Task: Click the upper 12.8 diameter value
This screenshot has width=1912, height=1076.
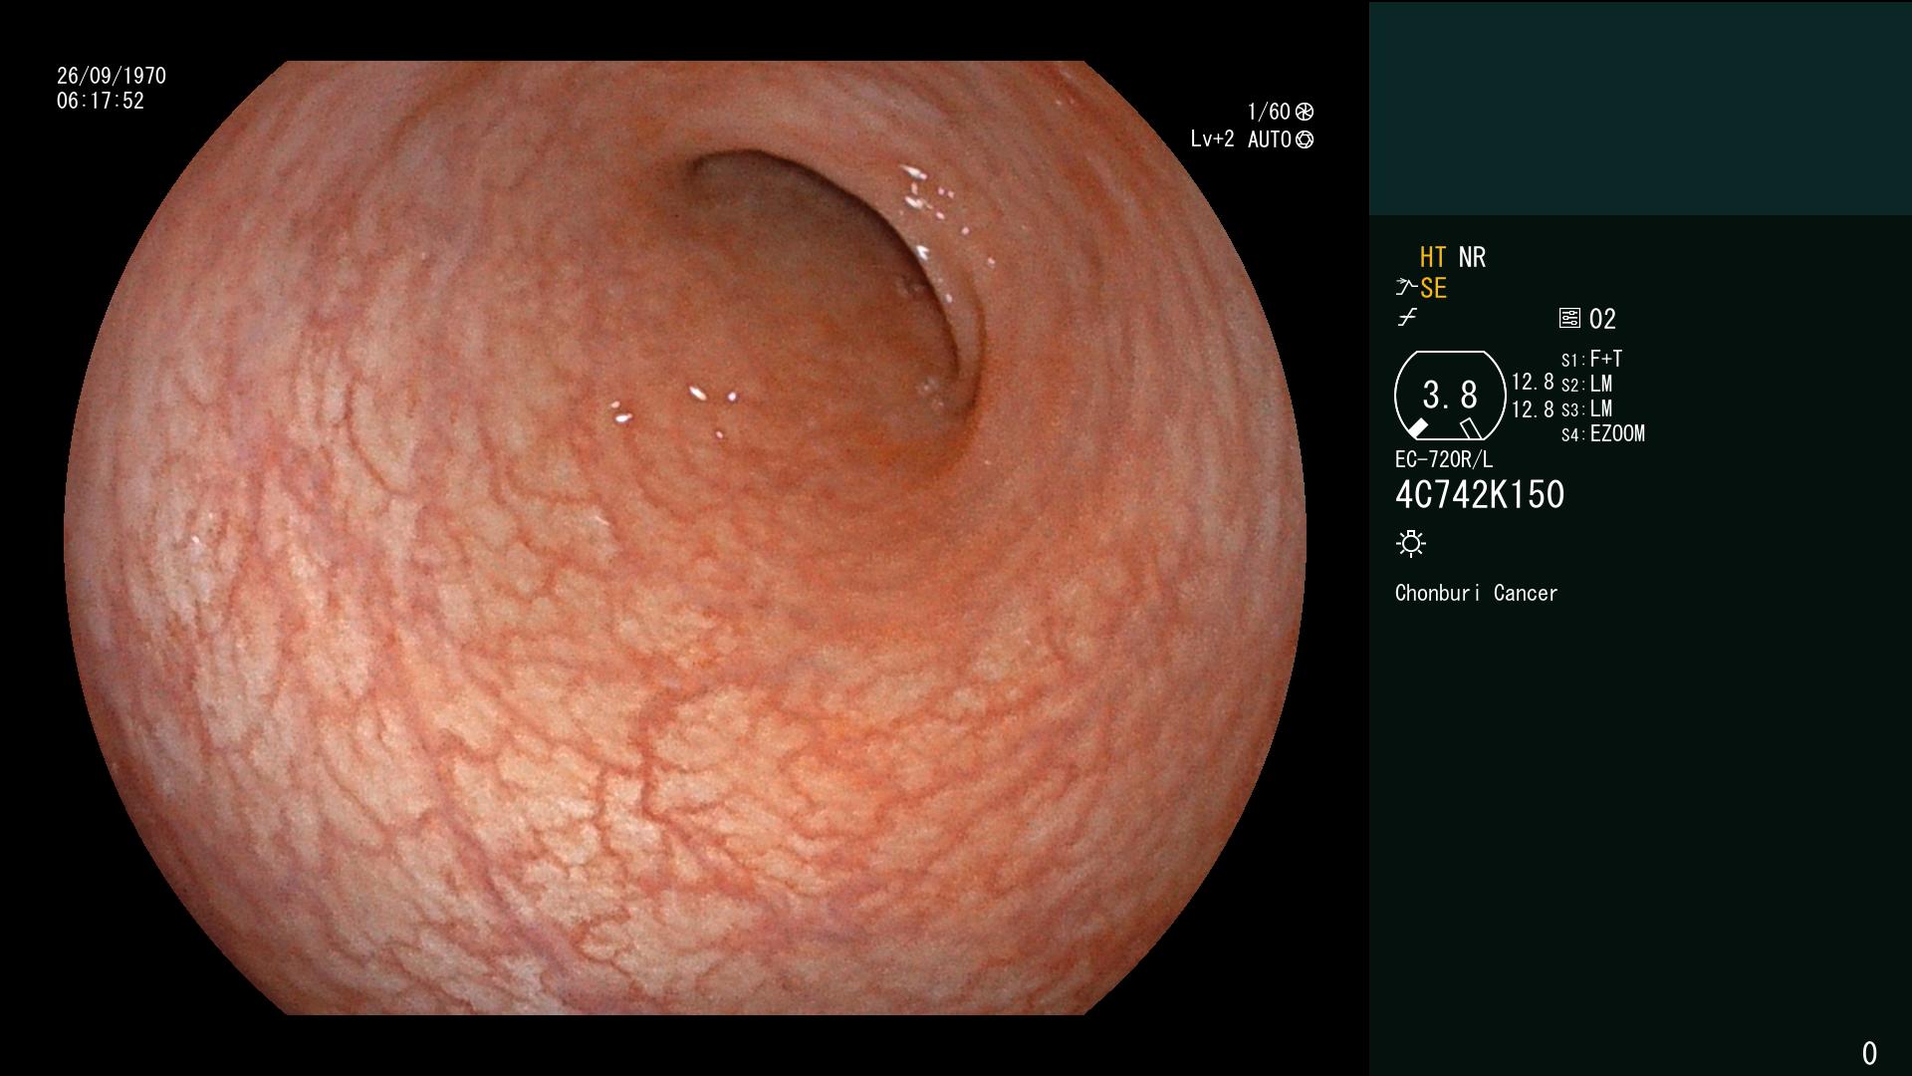Action: point(1533,382)
